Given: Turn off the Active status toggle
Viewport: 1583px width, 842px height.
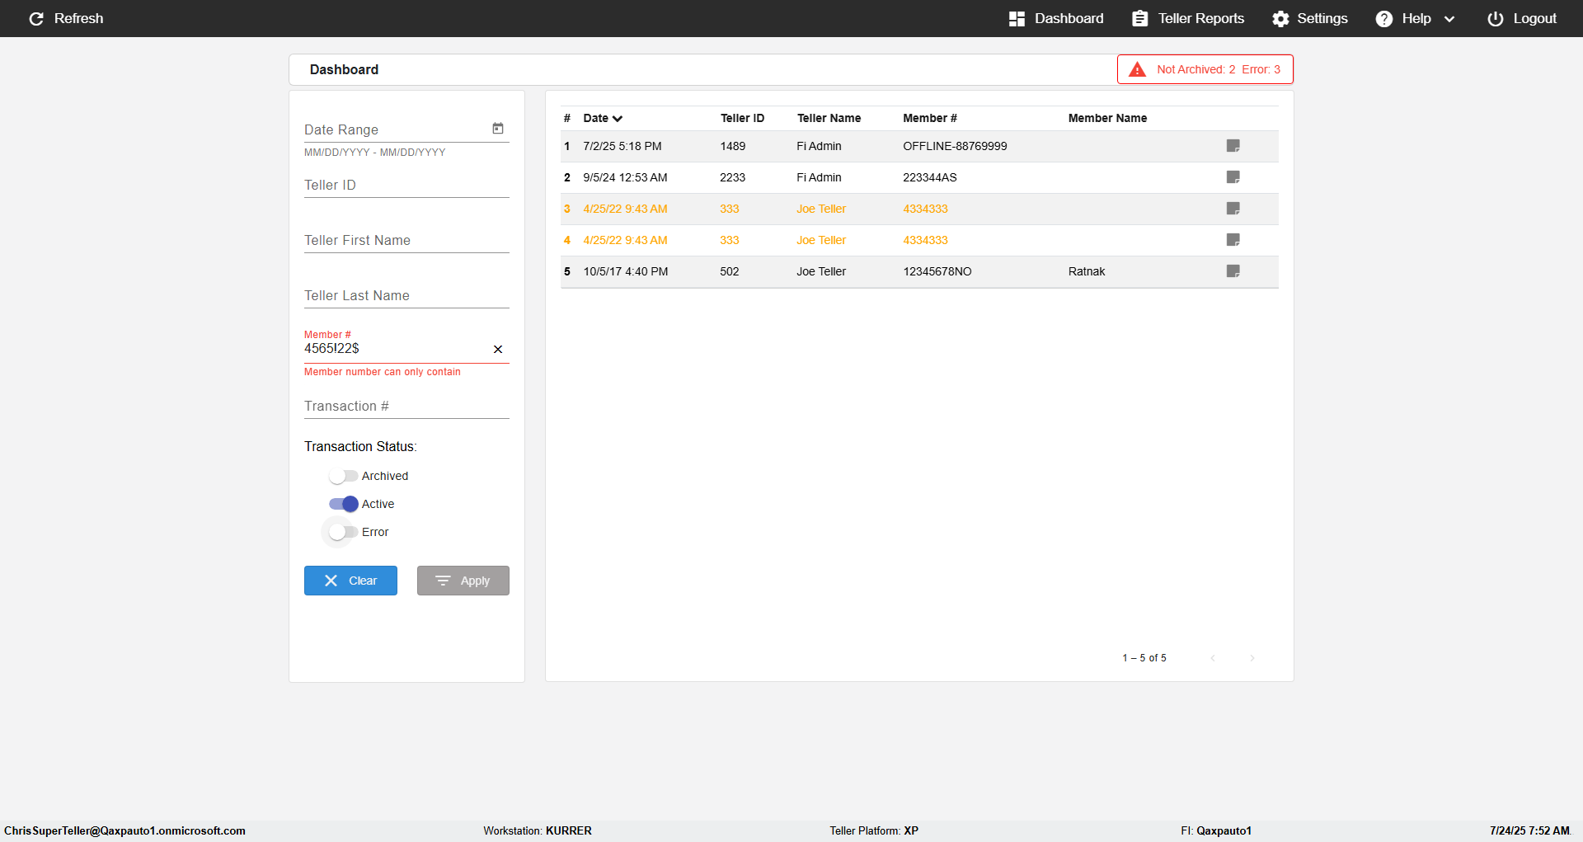Looking at the screenshot, I should point(343,504).
